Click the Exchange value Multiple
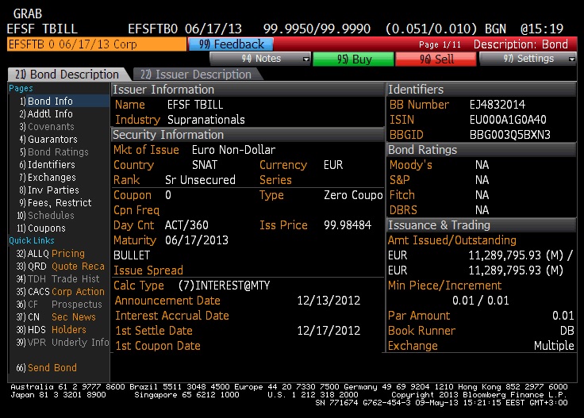584x418 pixels. click(x=554, y=345)
